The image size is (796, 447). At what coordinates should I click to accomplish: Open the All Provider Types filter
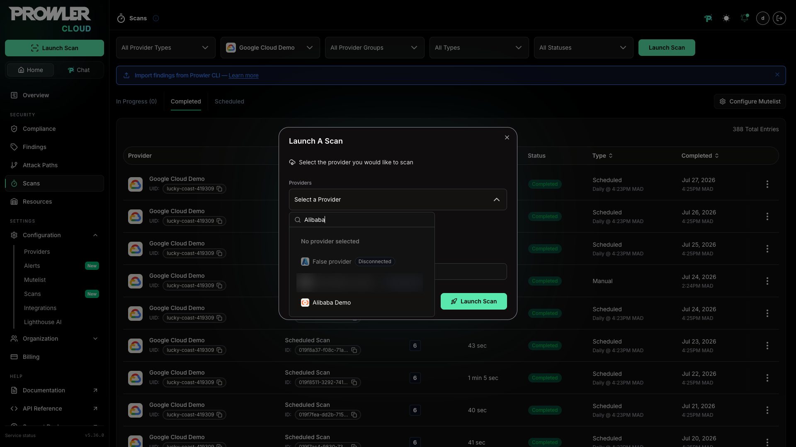[166, 48]
